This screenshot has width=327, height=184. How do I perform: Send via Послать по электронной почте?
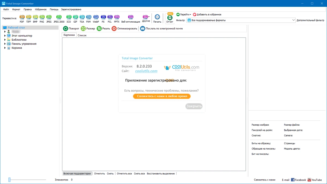(161, 28)
